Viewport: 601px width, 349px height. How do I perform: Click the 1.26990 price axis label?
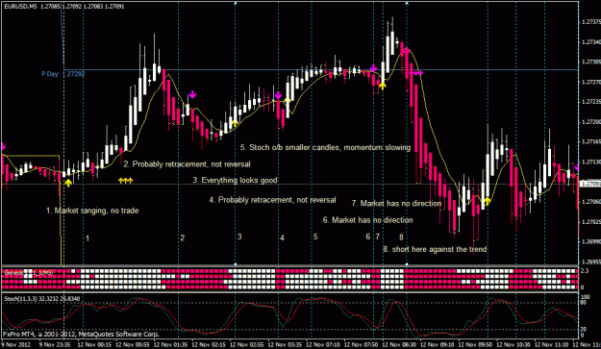click(x=590, y=241)
